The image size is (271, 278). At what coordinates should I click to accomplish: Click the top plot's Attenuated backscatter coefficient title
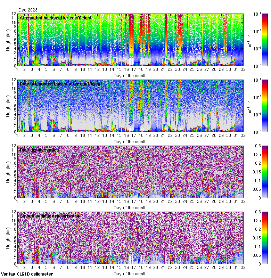tap(56, 18)
